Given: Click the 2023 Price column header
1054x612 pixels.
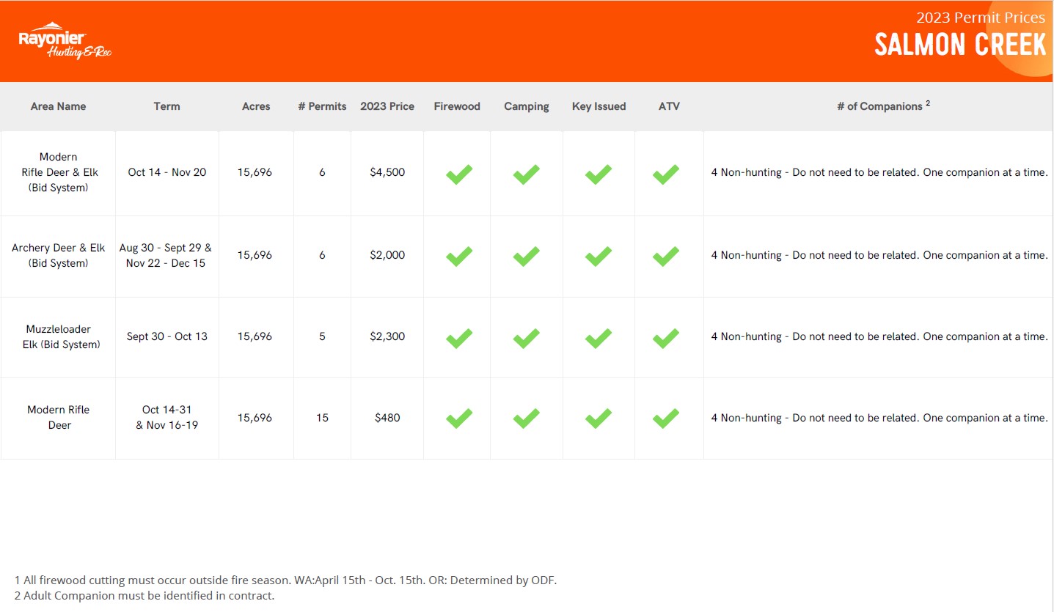Looking at the screenshot, I should 387,106.
